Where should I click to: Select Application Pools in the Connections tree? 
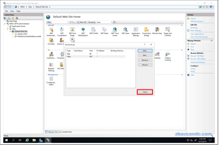pyautogui.click(x=18, y=26)
